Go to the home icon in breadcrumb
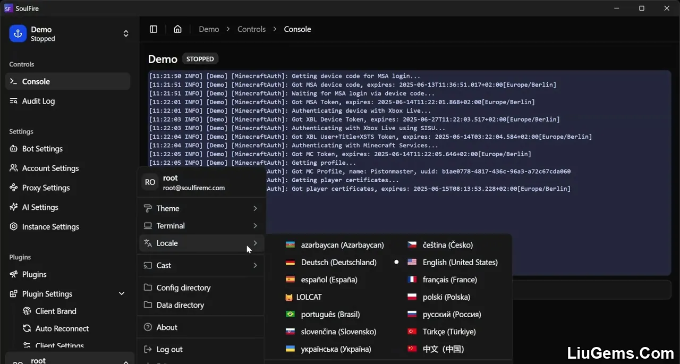The width and height of the screenshot is (680, 364). [x=177, y=29]
